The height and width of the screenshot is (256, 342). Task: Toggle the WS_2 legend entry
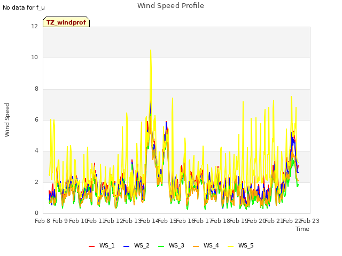click(137, 245)
